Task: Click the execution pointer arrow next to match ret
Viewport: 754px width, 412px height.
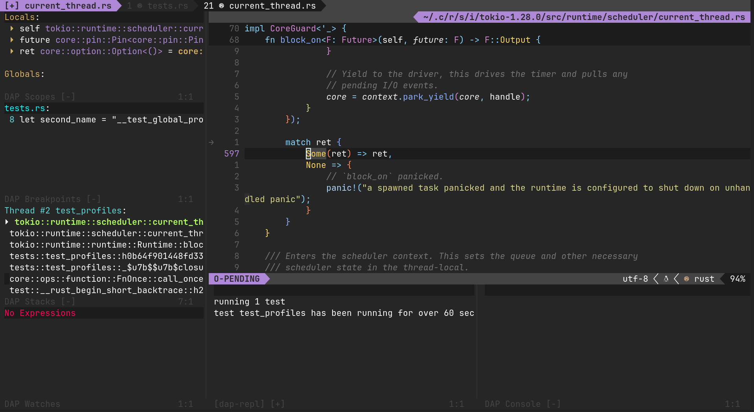Action: click(211, 142)
